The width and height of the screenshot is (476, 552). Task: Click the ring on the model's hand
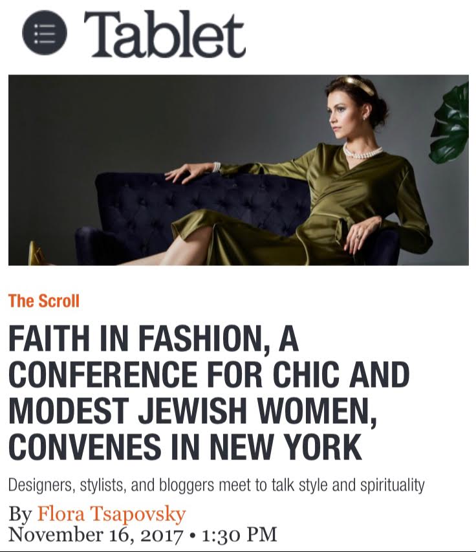358,236
